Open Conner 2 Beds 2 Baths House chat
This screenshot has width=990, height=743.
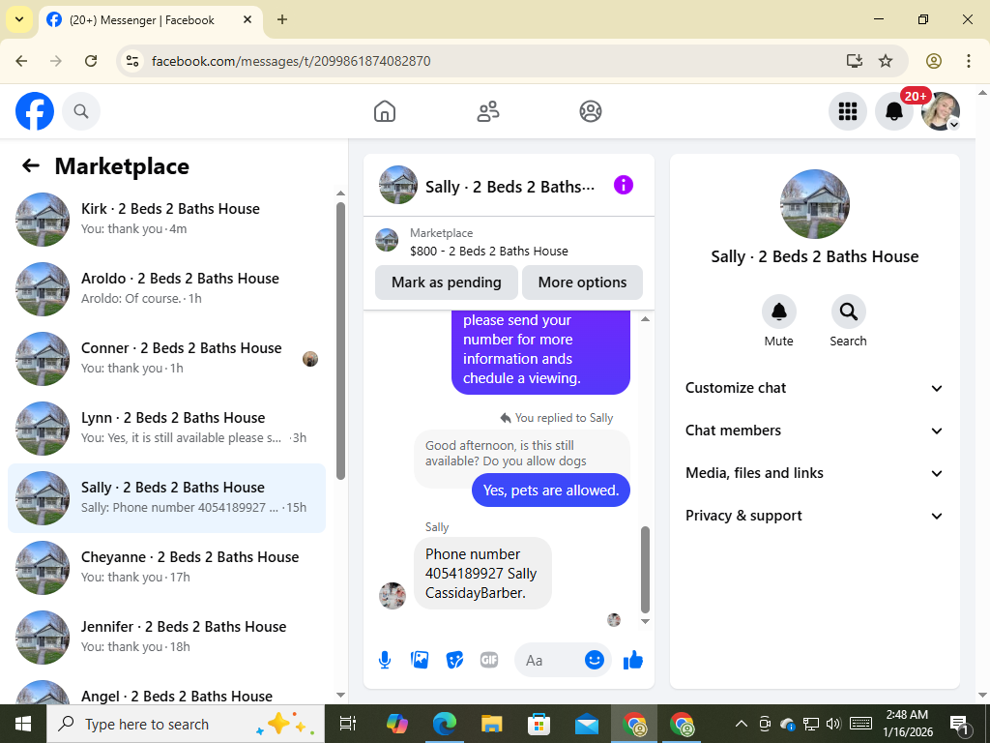(166, 358)
